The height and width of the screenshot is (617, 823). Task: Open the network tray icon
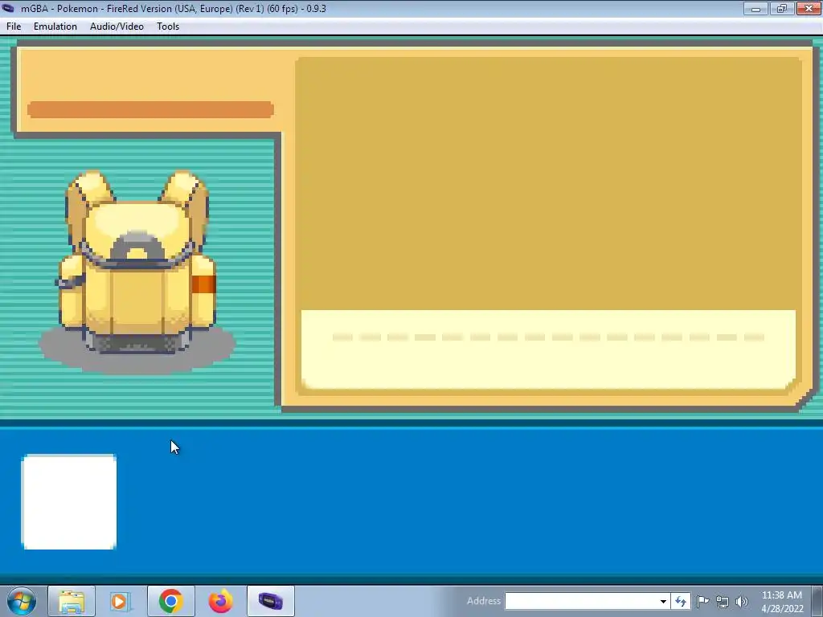[723, 602]
